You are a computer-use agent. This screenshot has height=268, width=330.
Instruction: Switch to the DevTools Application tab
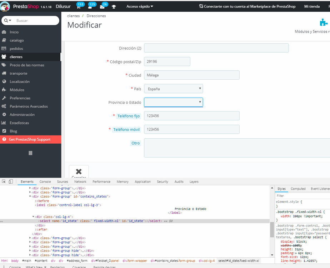point(143,182)
